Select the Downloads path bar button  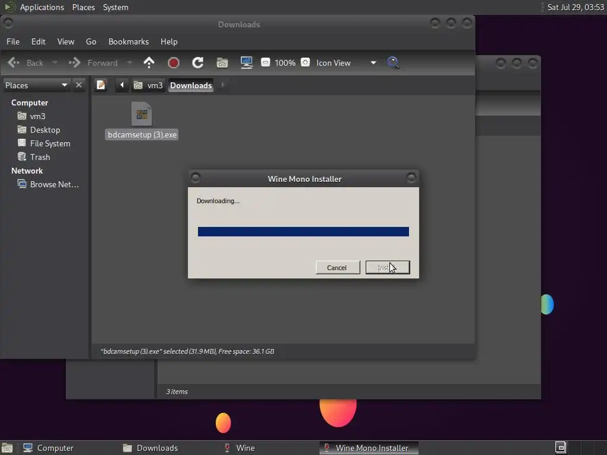point(191,85)
